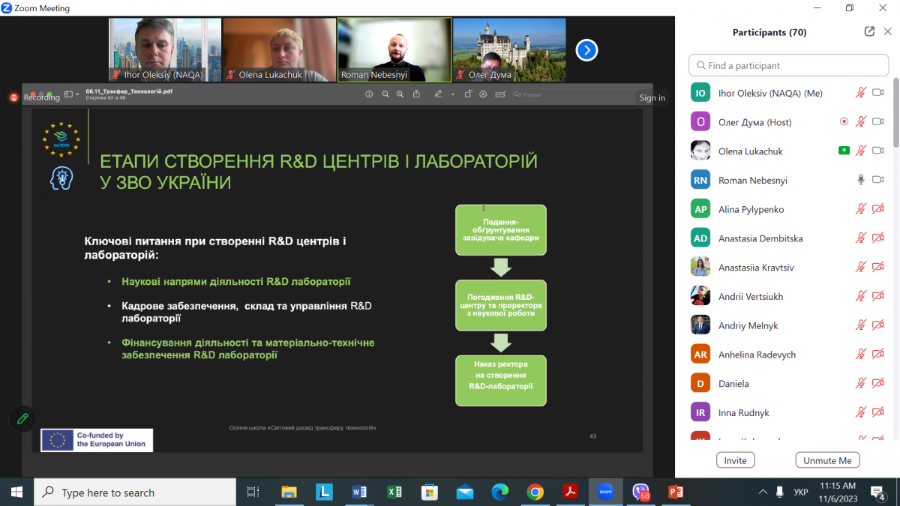
Task: Click the share icon in PDF toolbar
Action: [x=416, y=94]
